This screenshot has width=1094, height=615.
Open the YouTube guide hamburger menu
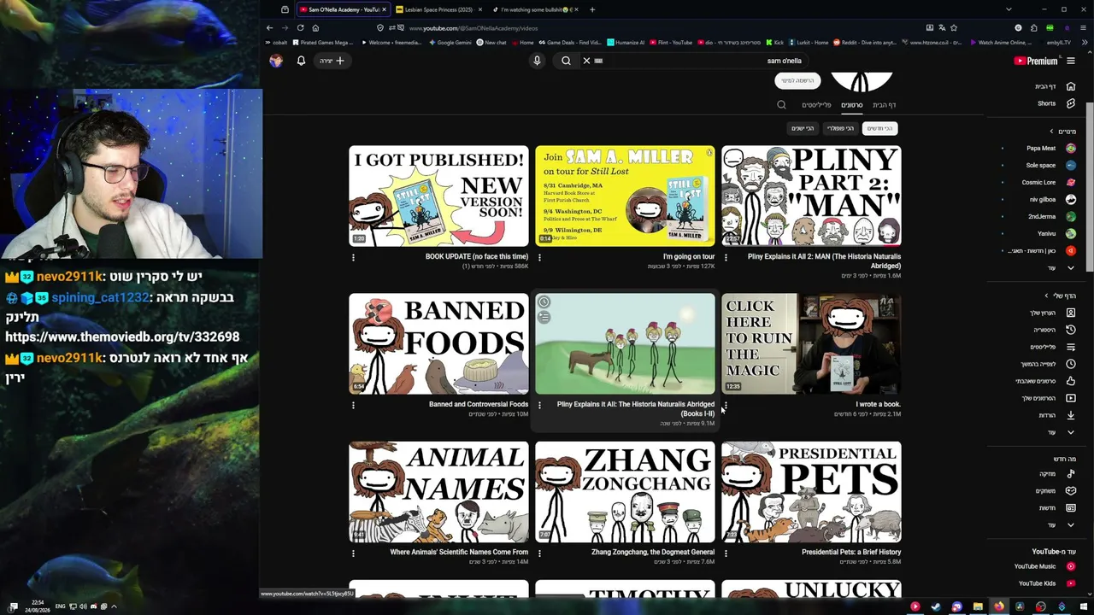pyautogui.click(x=1070, y=61)
